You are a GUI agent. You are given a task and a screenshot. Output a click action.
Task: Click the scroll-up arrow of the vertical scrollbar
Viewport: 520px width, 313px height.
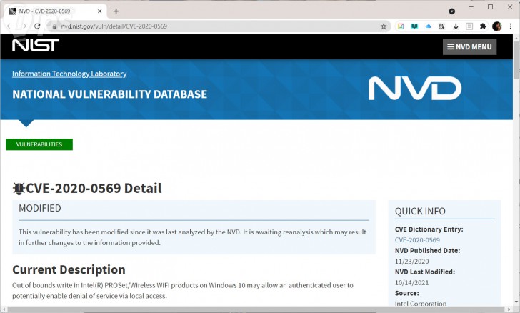point(516,37)
